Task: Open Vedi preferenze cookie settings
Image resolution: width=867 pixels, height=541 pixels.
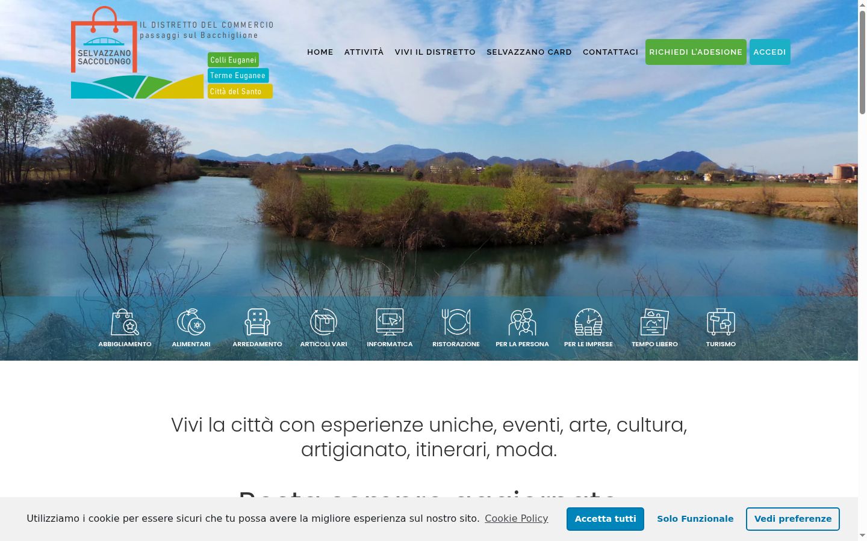Action: [793, 519]
